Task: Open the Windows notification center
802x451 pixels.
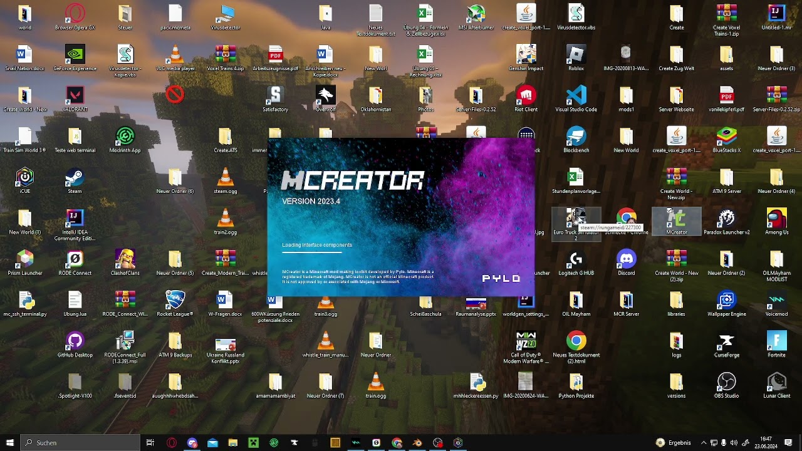Action: (788, 443)
